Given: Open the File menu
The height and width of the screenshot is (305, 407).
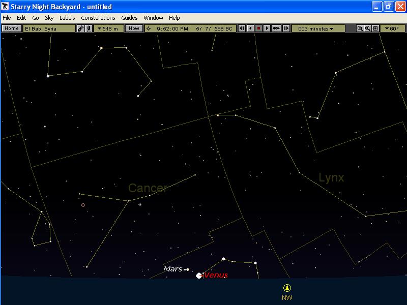Looking at the screenshot, I should coord(7,18).
